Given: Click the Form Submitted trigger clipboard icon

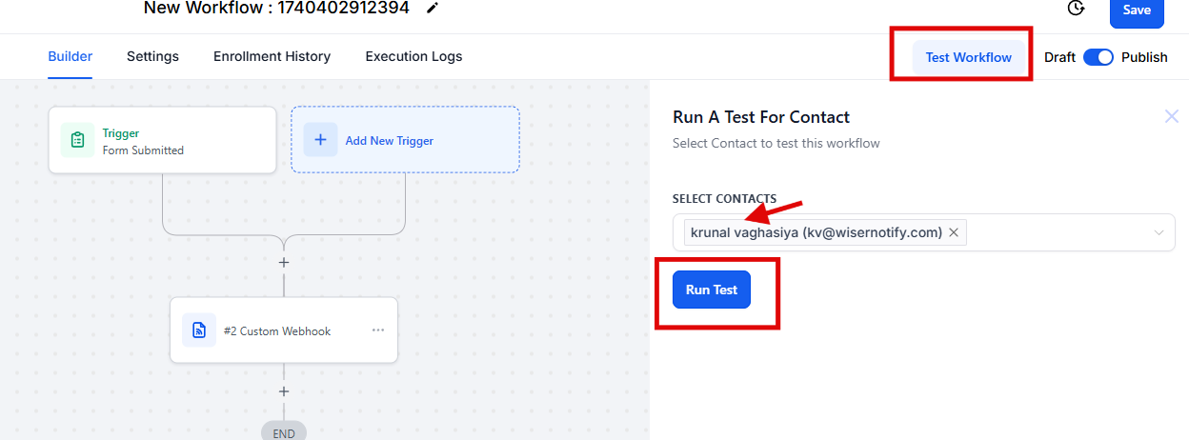Looking at the screenshot, I should pos(77,140).
